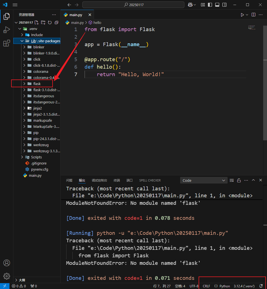The width and height of the screenshot is (267, 289).
Task: Change CRLF end of line sequence
Action: (x=206, y=286)
